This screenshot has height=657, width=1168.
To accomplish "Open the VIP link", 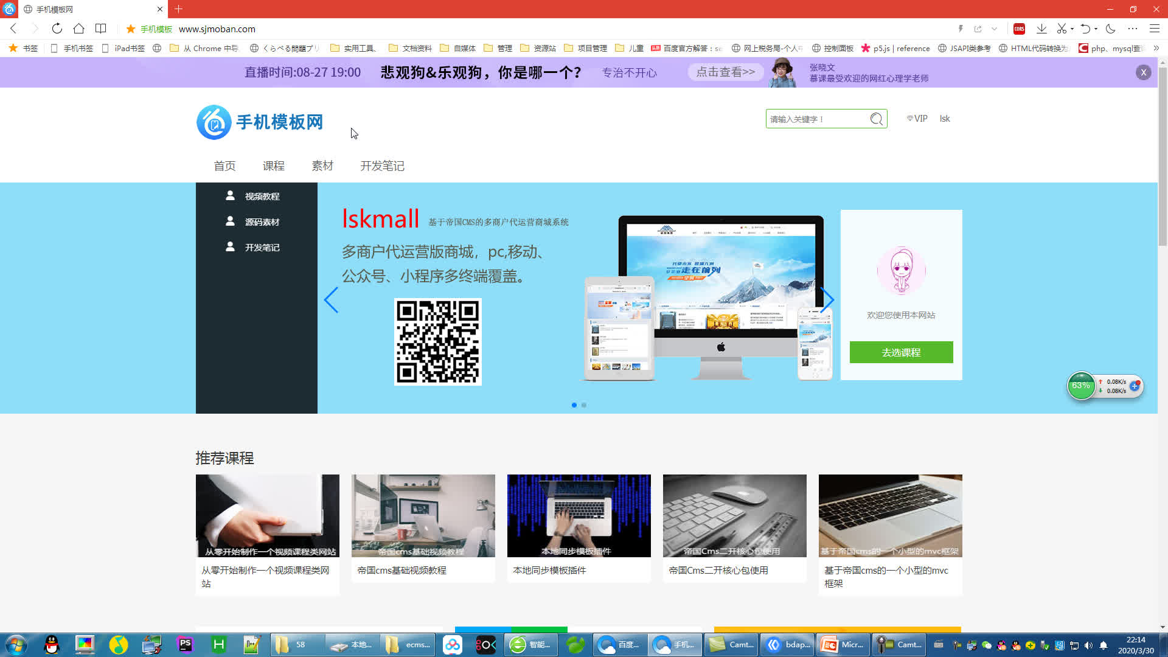I will 917,119.
